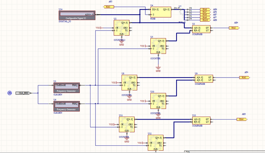Select the U2 counter component
The image size is (265, 153).
coord(122,28)
